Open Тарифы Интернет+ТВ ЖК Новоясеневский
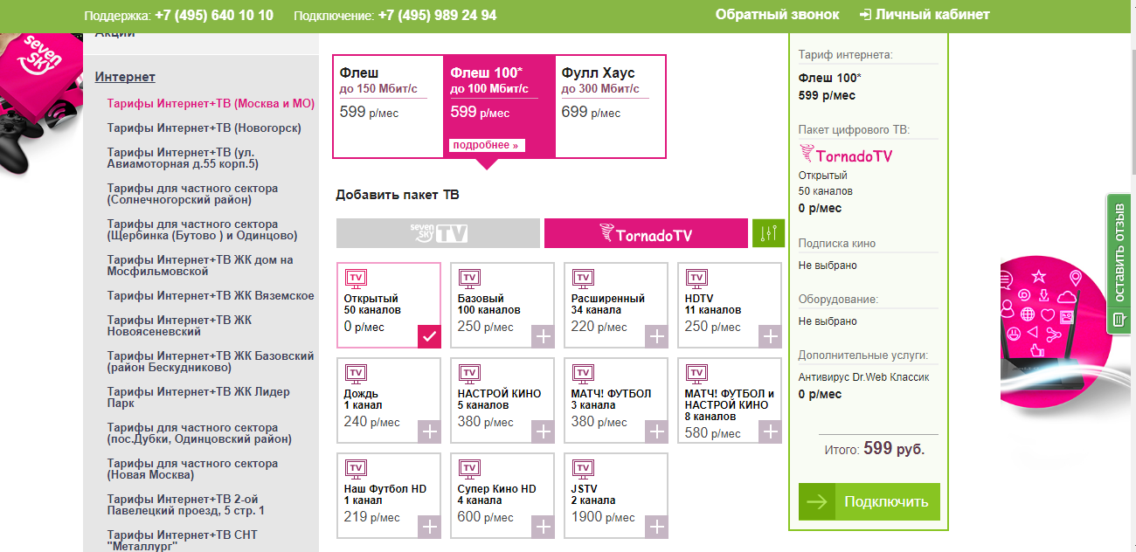The width and height of the screenshot is (1136, 552). point(180,326)
